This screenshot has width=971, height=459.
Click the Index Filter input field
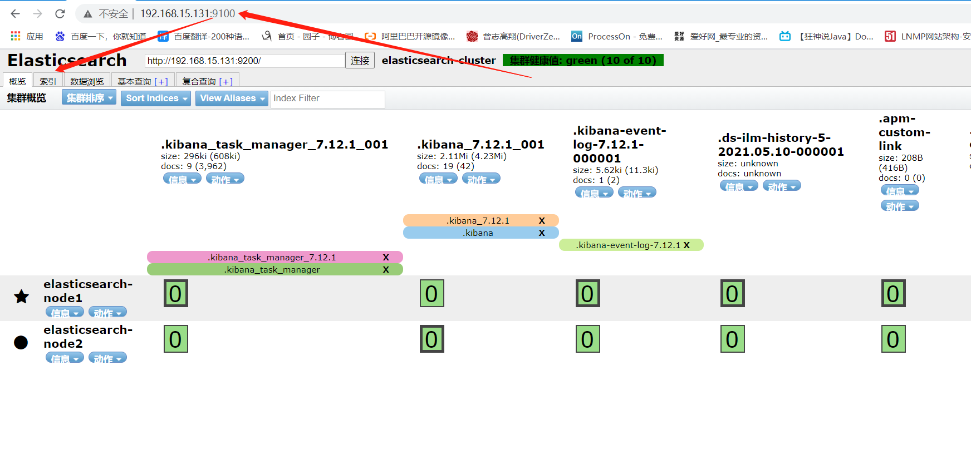tap(327, 98)
